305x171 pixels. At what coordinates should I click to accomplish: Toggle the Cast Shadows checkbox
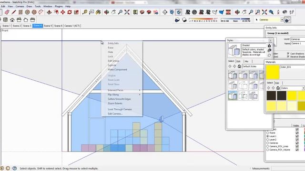288,53
